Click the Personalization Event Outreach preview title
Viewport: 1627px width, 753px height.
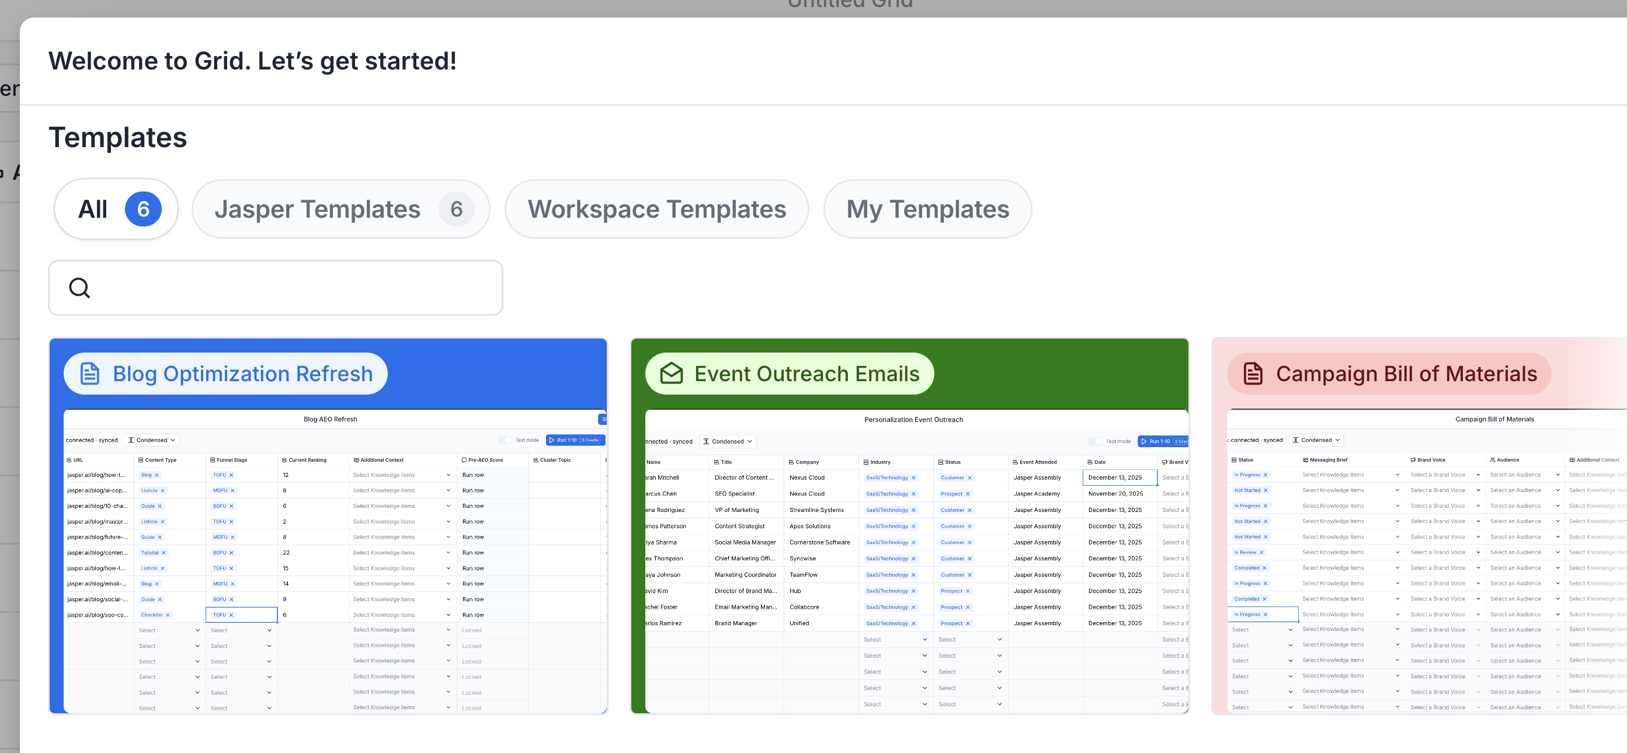tap(913, 420)
